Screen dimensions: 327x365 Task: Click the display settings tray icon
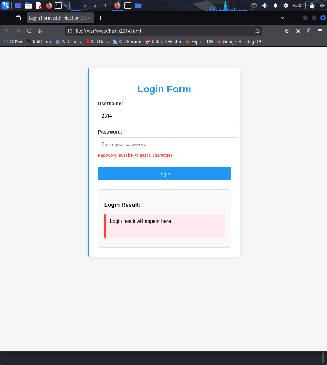tap(254, 5)
